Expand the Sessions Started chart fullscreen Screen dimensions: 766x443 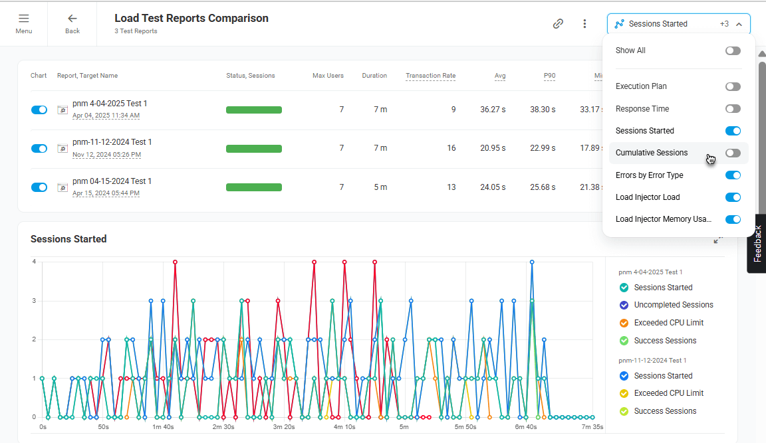pos(718,240)
